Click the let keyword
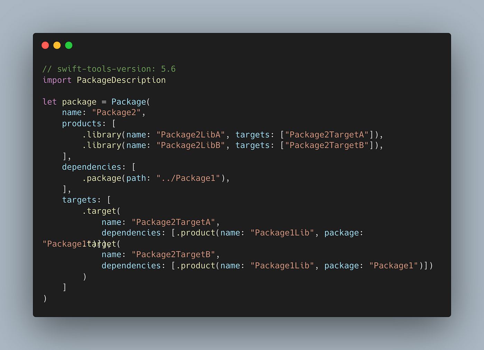This screenshot has width=484, height=350. (x=49, y=102)
